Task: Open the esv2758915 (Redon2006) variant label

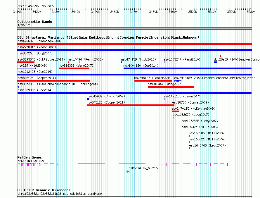Action: pyautogui.click(x=37, y=47)
